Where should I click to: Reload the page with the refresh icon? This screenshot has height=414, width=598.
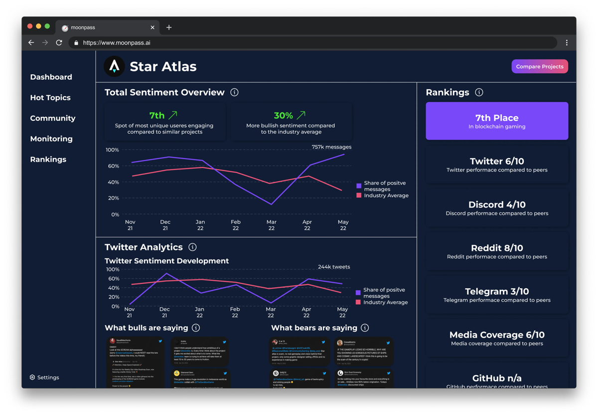pos(59,43)
